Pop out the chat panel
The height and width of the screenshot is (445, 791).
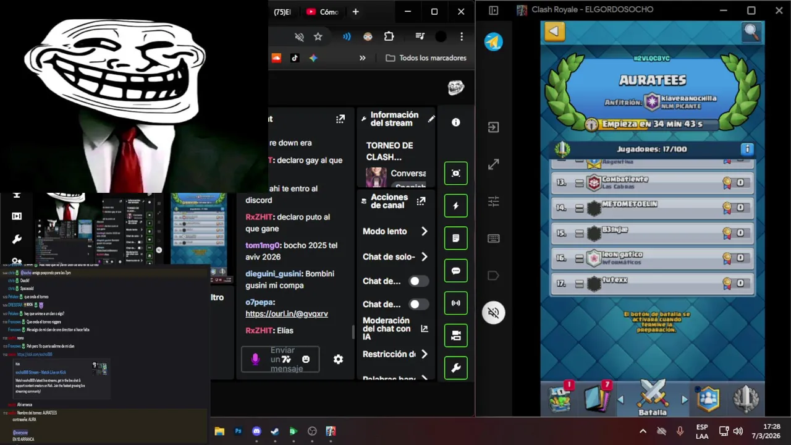tap(341, 119)
